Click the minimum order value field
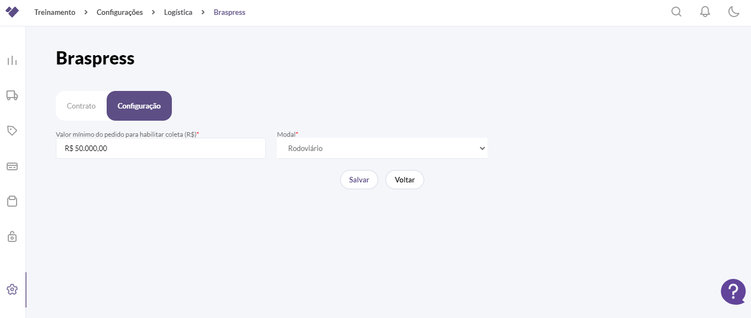 tap(161, 148)
